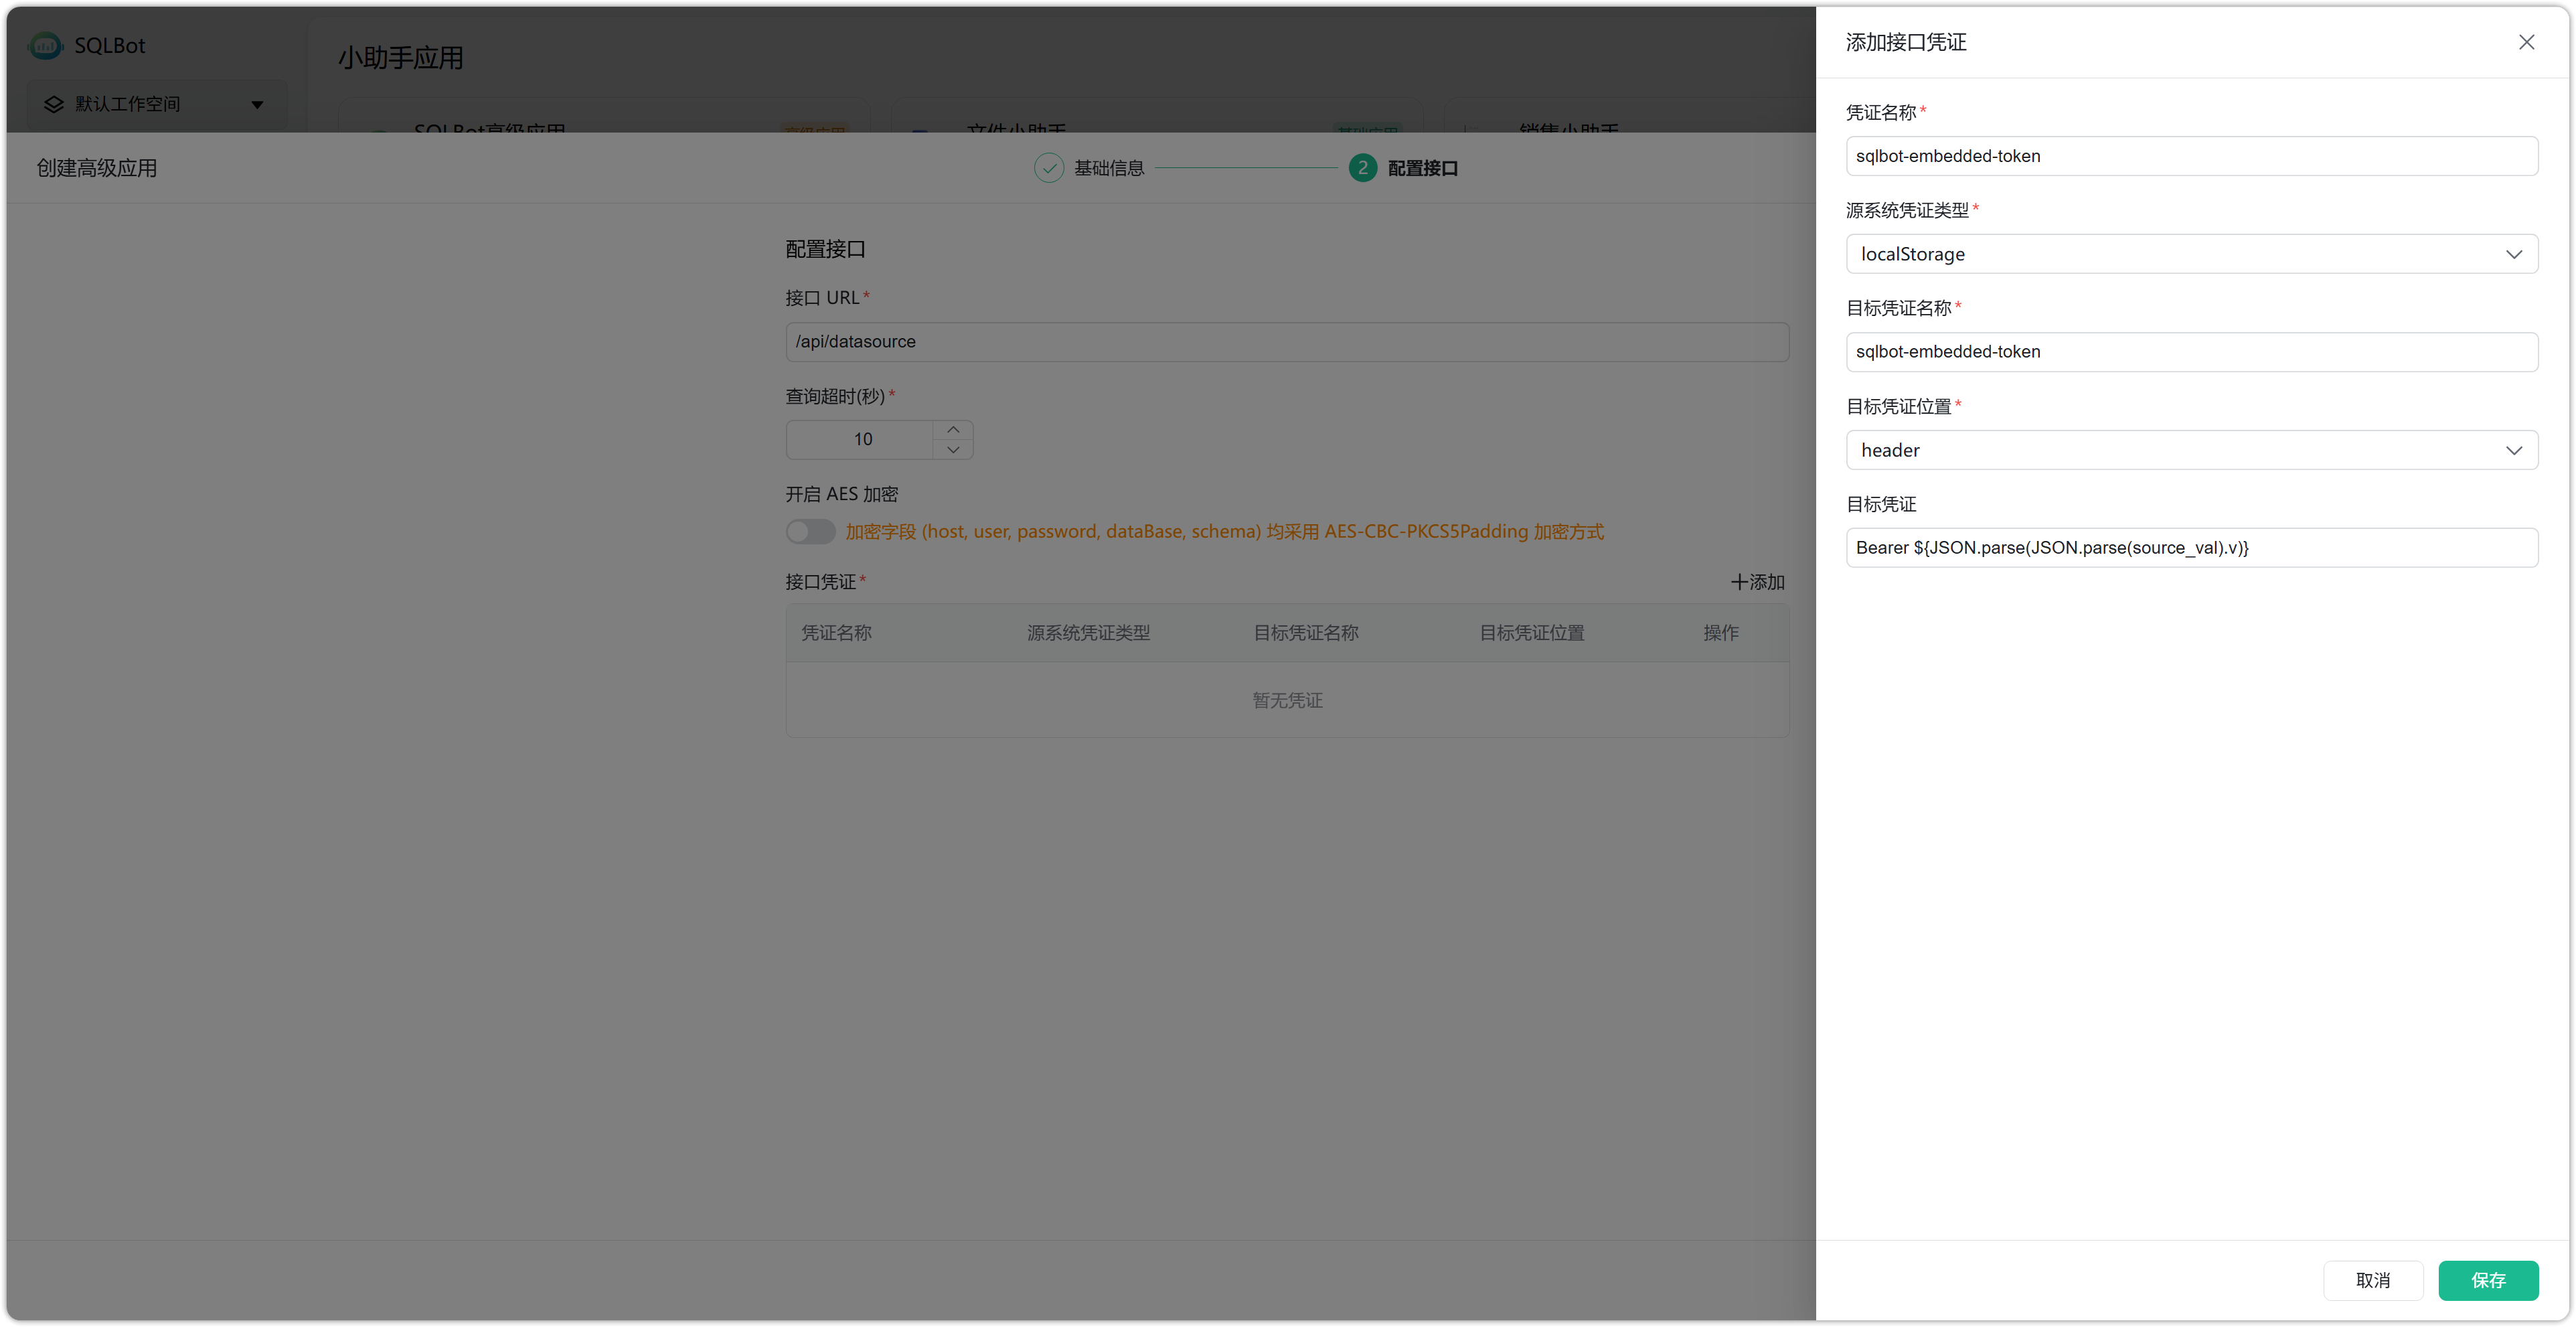Increase the query timeout value
The width and height of the screenshot is (2576, 1327).
953,429
